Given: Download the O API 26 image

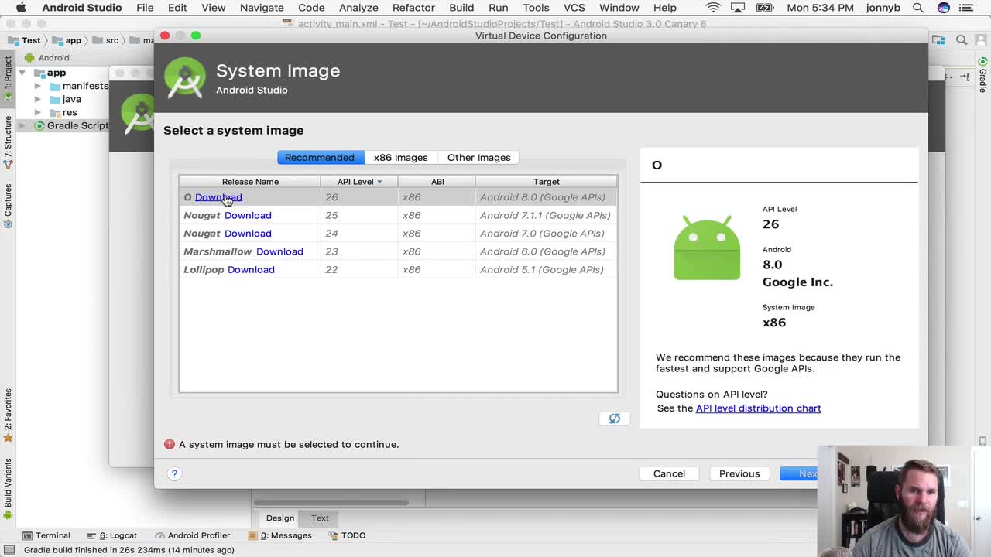Looking at the screenshot, I should 218,197.
